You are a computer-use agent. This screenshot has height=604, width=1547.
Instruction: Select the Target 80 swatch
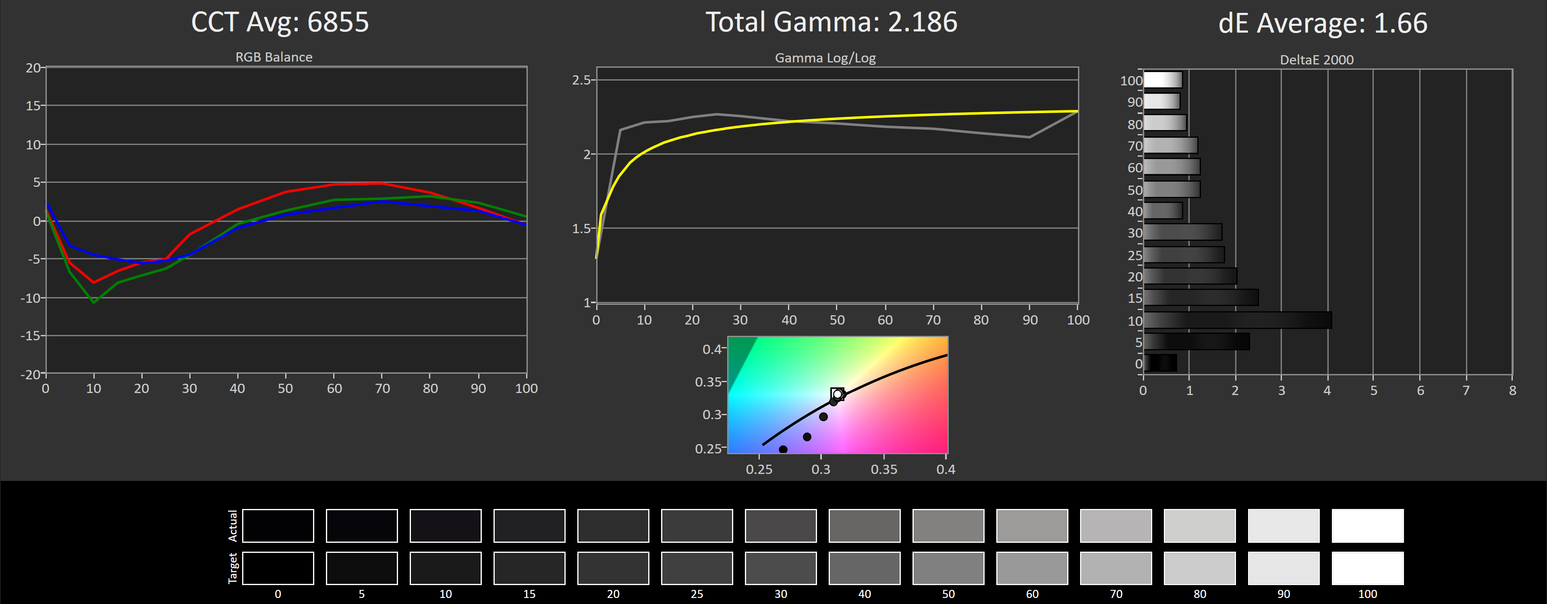tap(1199, 568)
